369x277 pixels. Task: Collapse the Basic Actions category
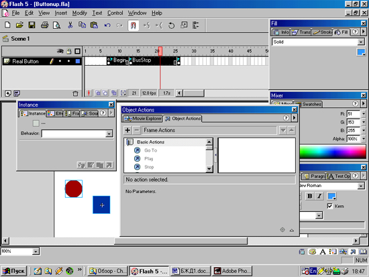[x=129, y=142]
